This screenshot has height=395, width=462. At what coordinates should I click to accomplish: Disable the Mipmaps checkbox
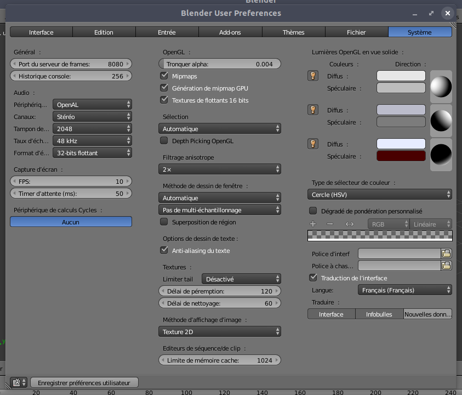pyautogui.click(x=164, y=76)
